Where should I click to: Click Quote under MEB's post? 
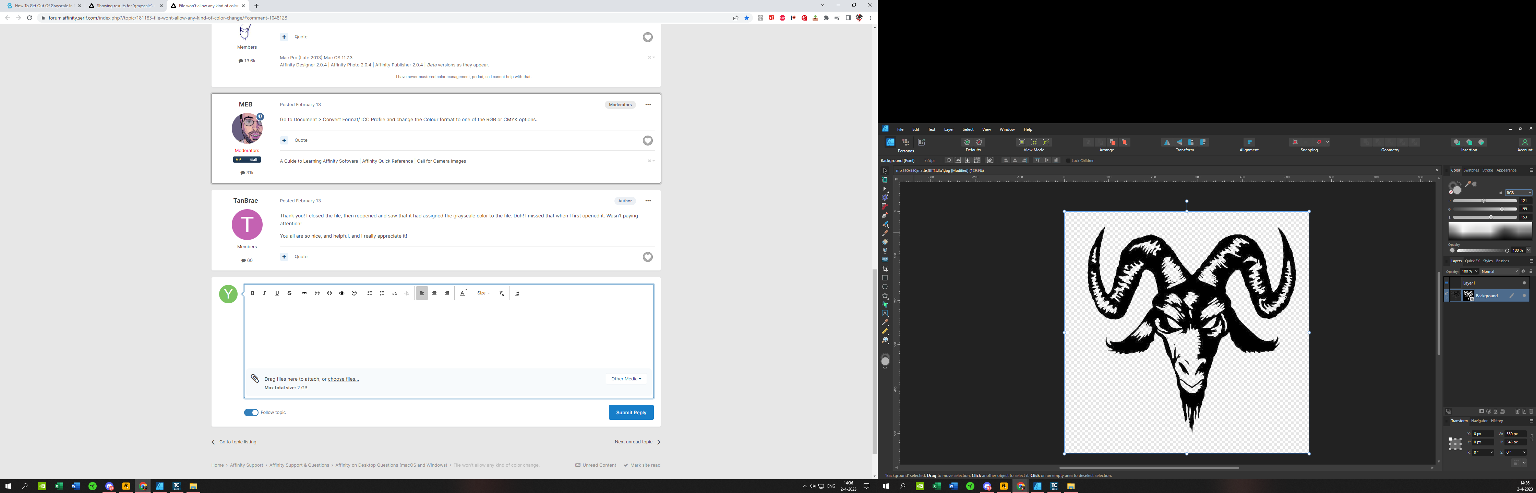click(x=301, y=140)
